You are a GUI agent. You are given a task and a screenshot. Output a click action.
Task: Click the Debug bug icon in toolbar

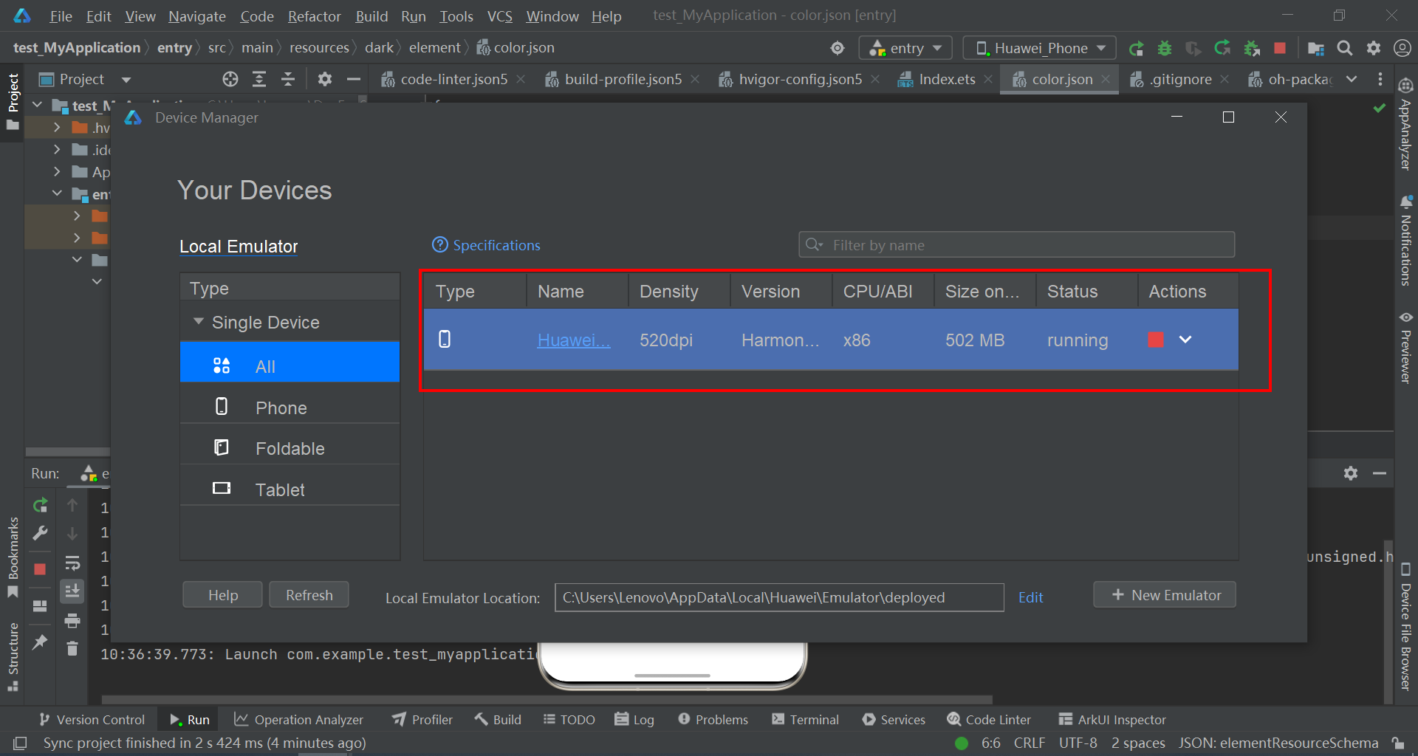[x=1165, y=48]
